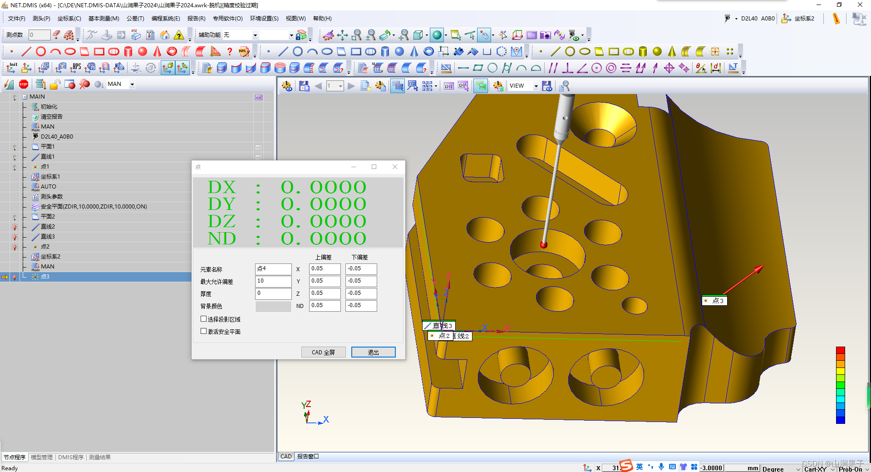Switch to the DMIS程序 tab
871x472 pixels.
pyautogui.click(x=71, y=457)
